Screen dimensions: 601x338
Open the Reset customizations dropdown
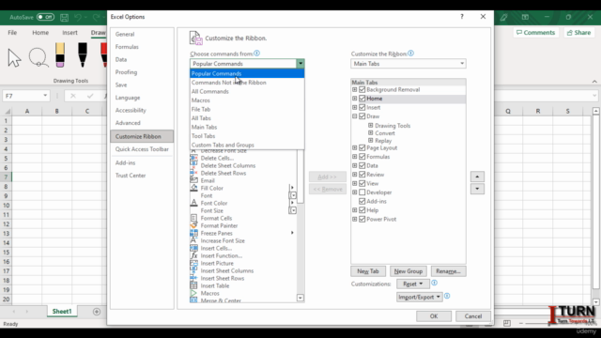pos(413,284)
